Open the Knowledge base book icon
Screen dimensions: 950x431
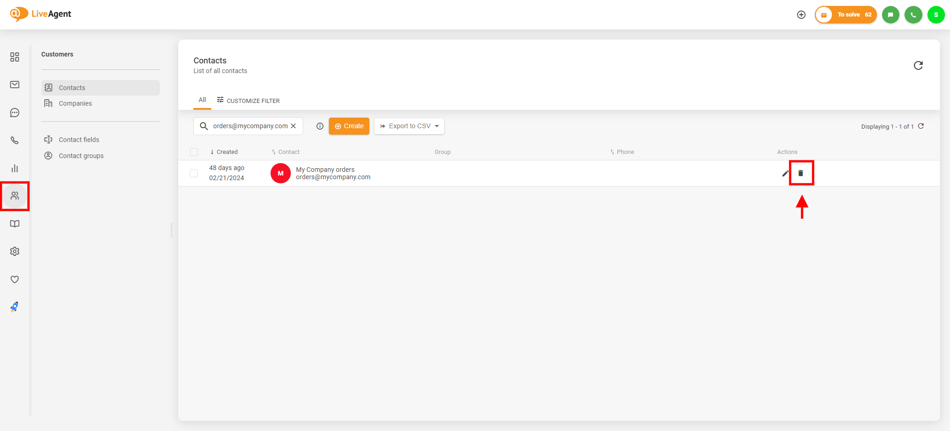point(15,224)
